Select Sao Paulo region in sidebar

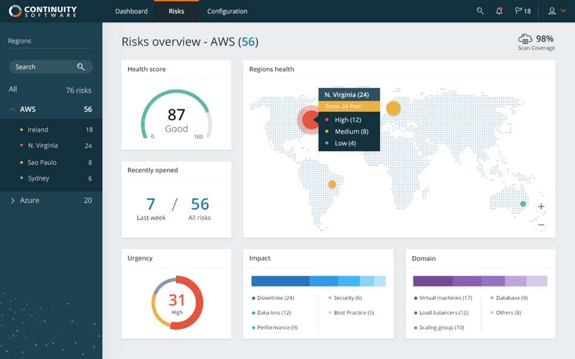click(51, 163)
